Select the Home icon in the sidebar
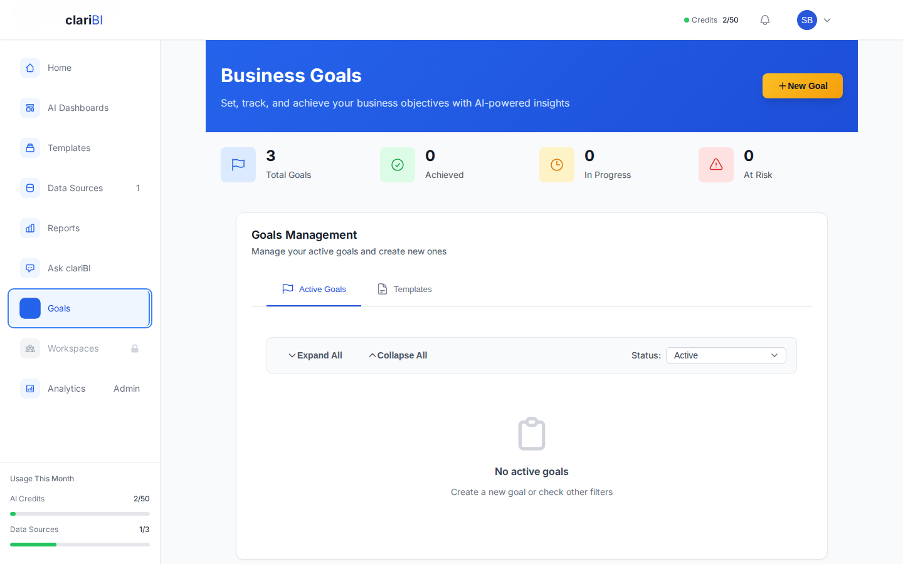903x564 pixels. point(29,68)
